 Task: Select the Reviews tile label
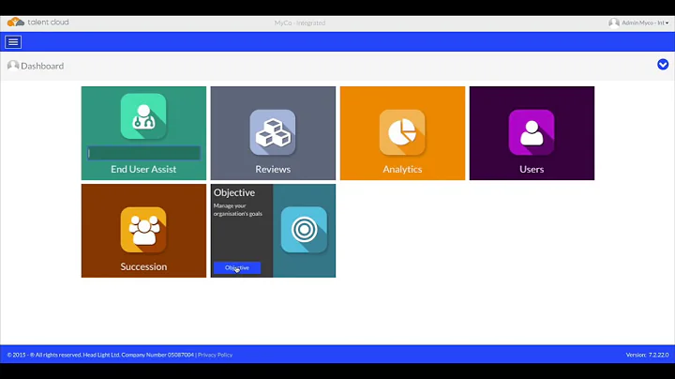click(273, 169)
